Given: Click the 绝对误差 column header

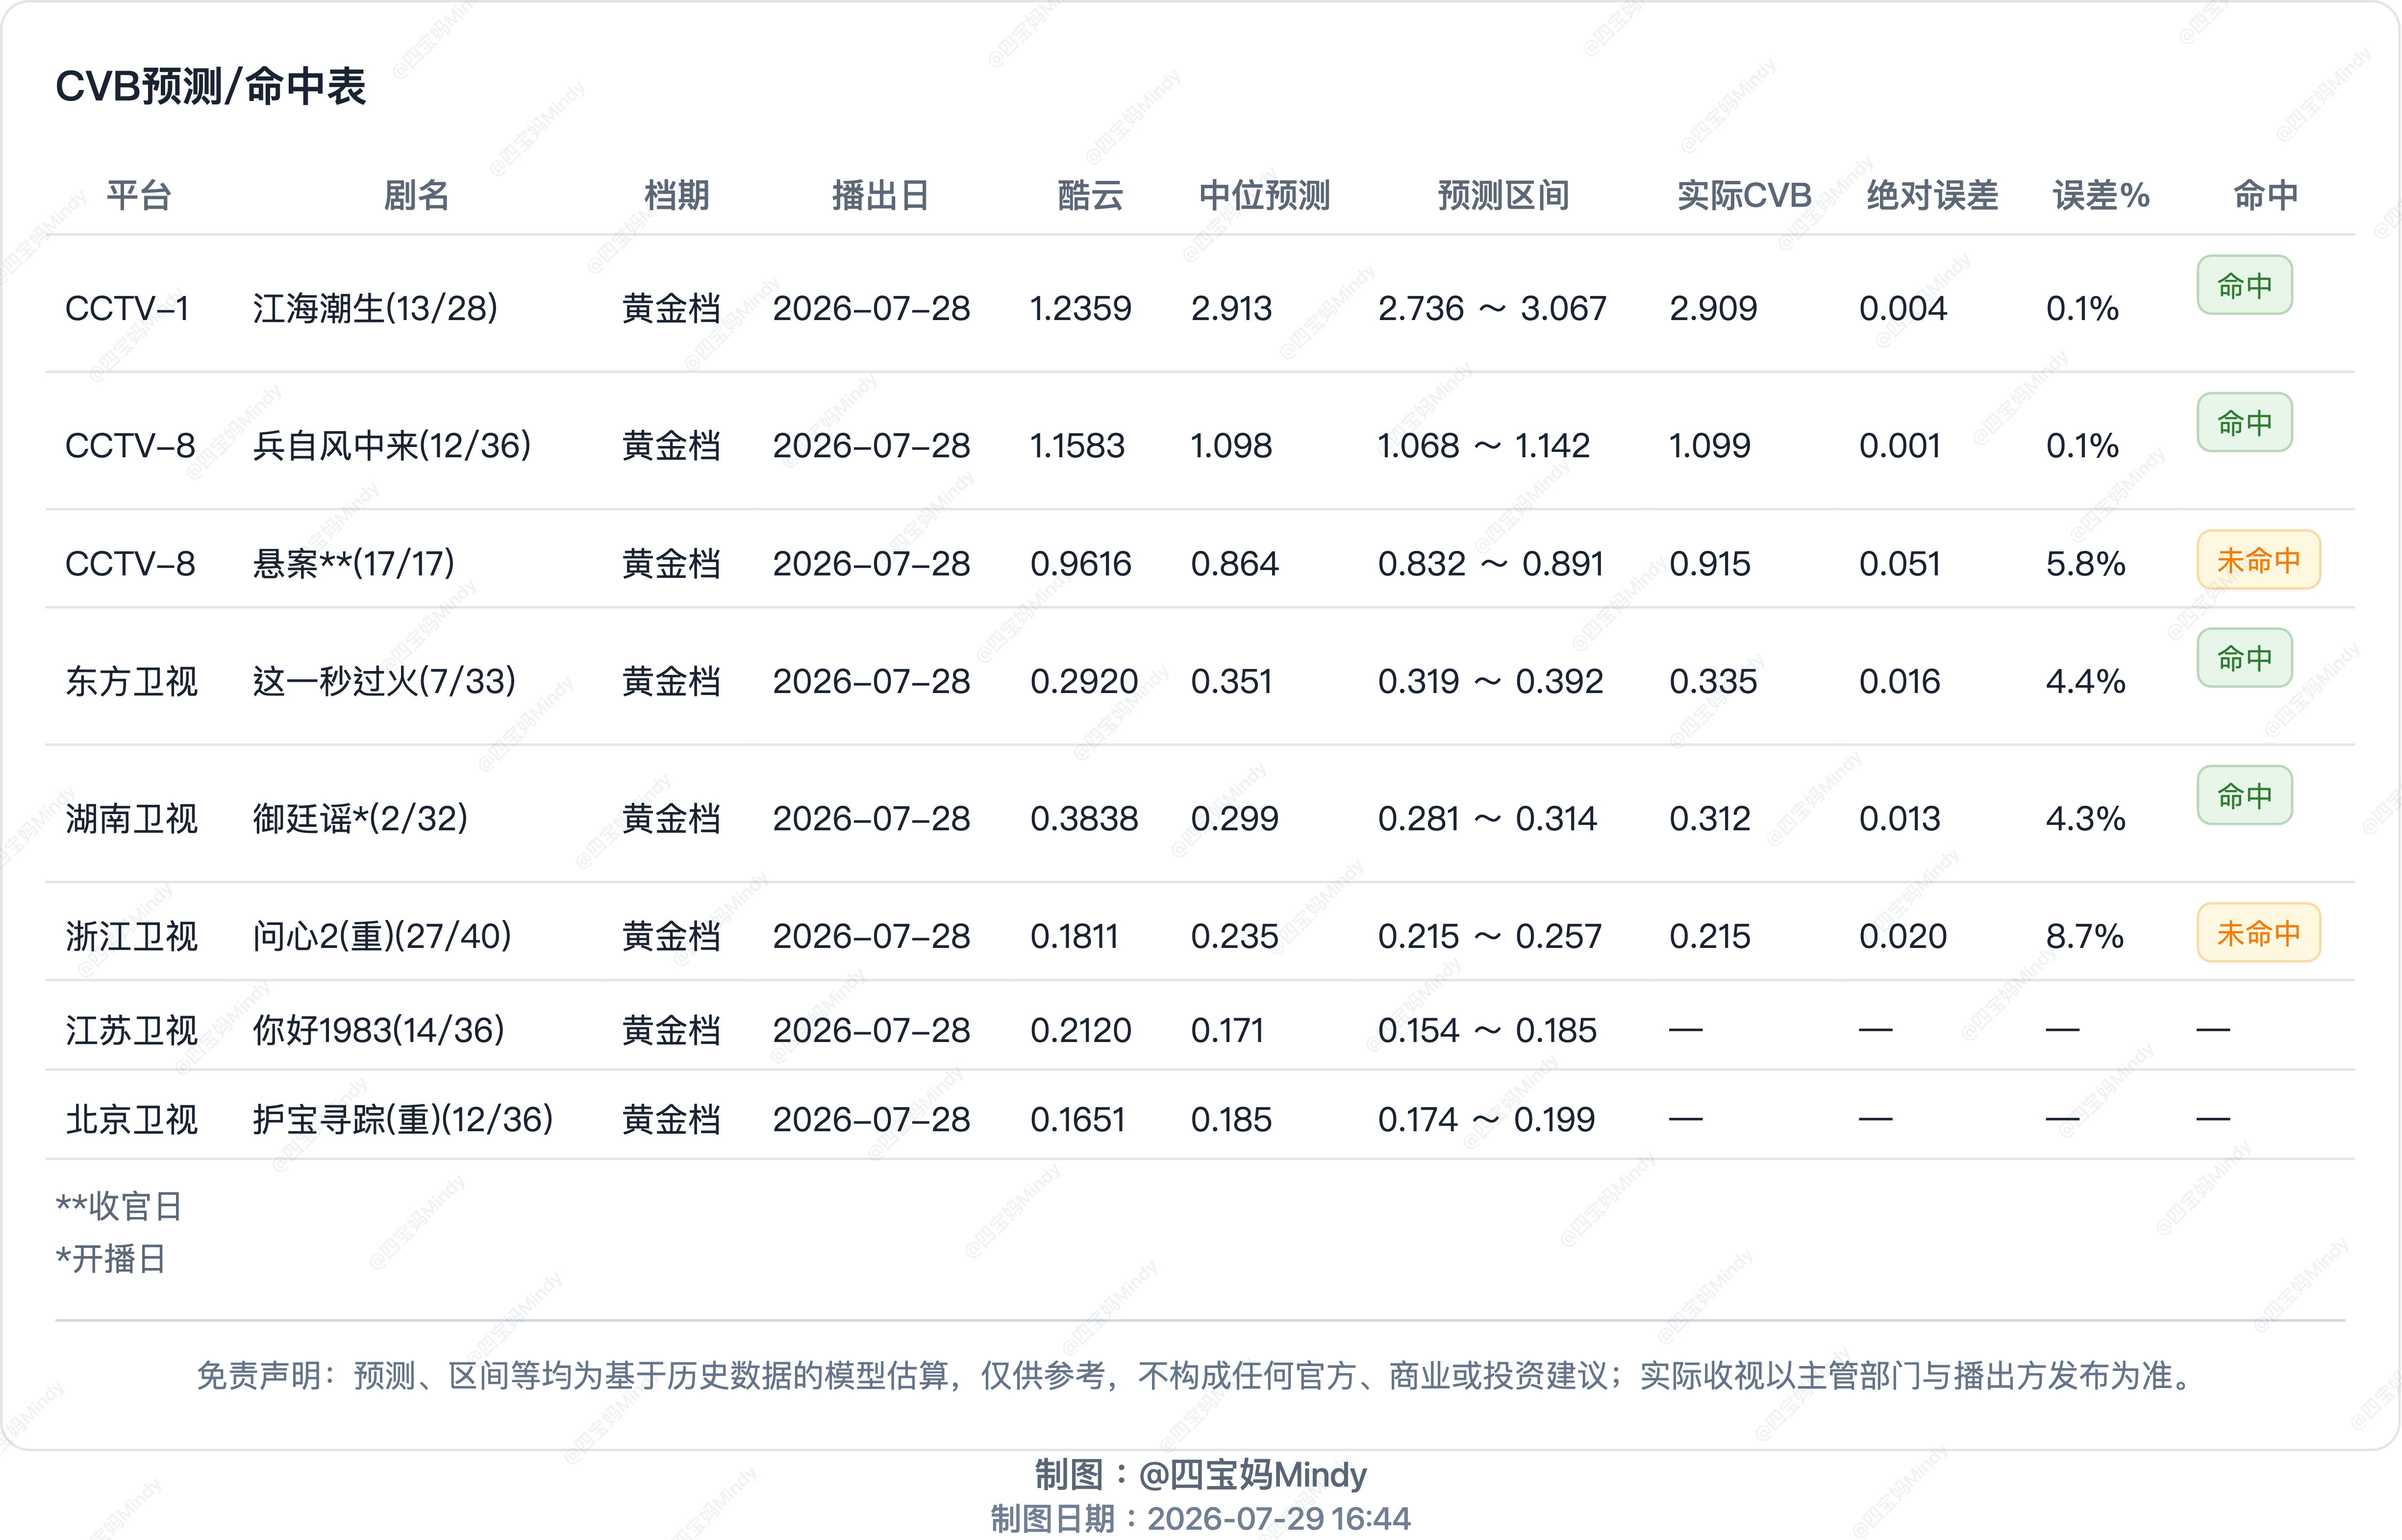Looking at the screenshot, I should click(x=1932, y=195).
